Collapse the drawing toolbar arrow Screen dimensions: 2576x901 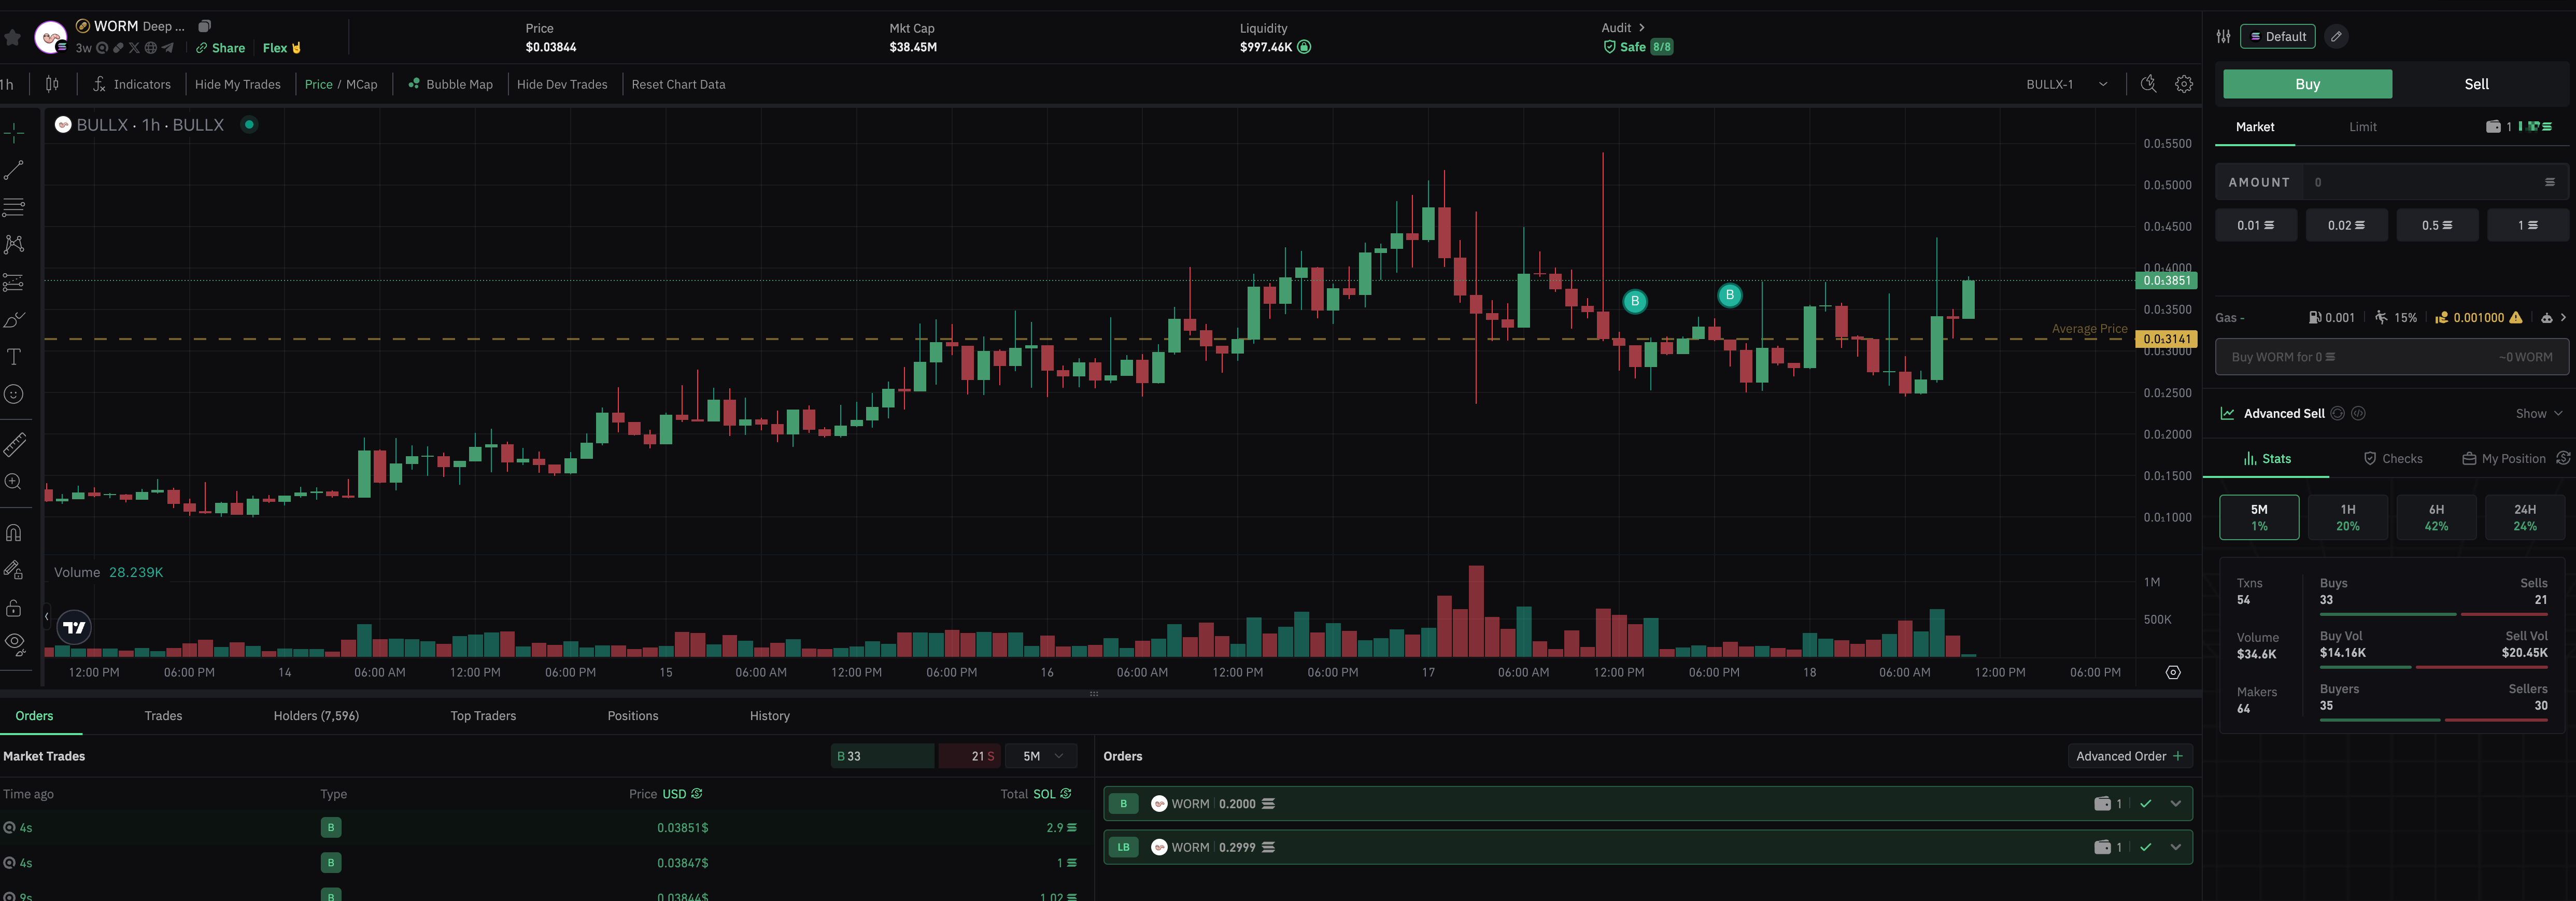(46, 616)
